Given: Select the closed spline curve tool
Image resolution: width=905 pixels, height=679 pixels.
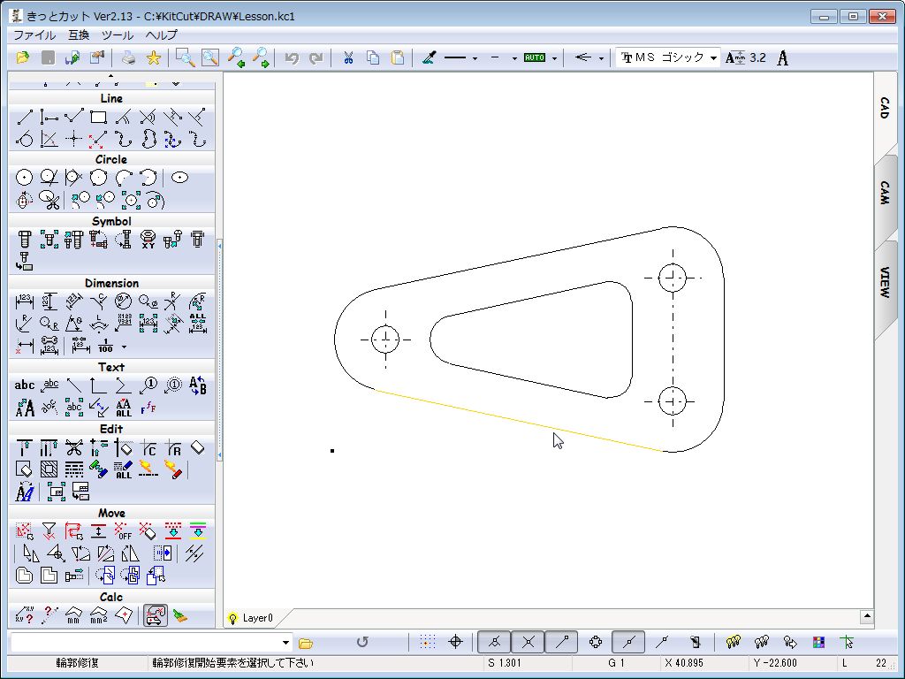Looking at the screenshot, I should tap(148, 139).
